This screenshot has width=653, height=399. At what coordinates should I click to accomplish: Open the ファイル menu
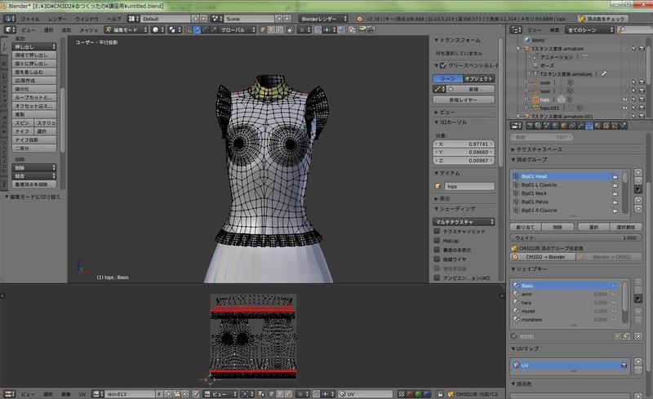click(30, 19)
